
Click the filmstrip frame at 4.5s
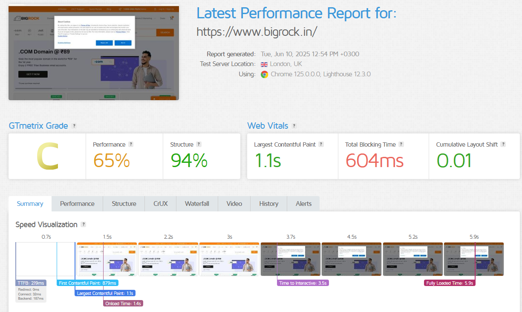(x=352, y=259)
